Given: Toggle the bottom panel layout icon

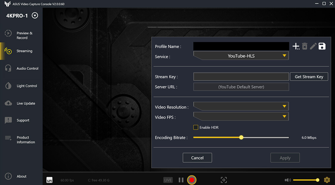Looking at the screenshot, I should [x=49, y=180].
